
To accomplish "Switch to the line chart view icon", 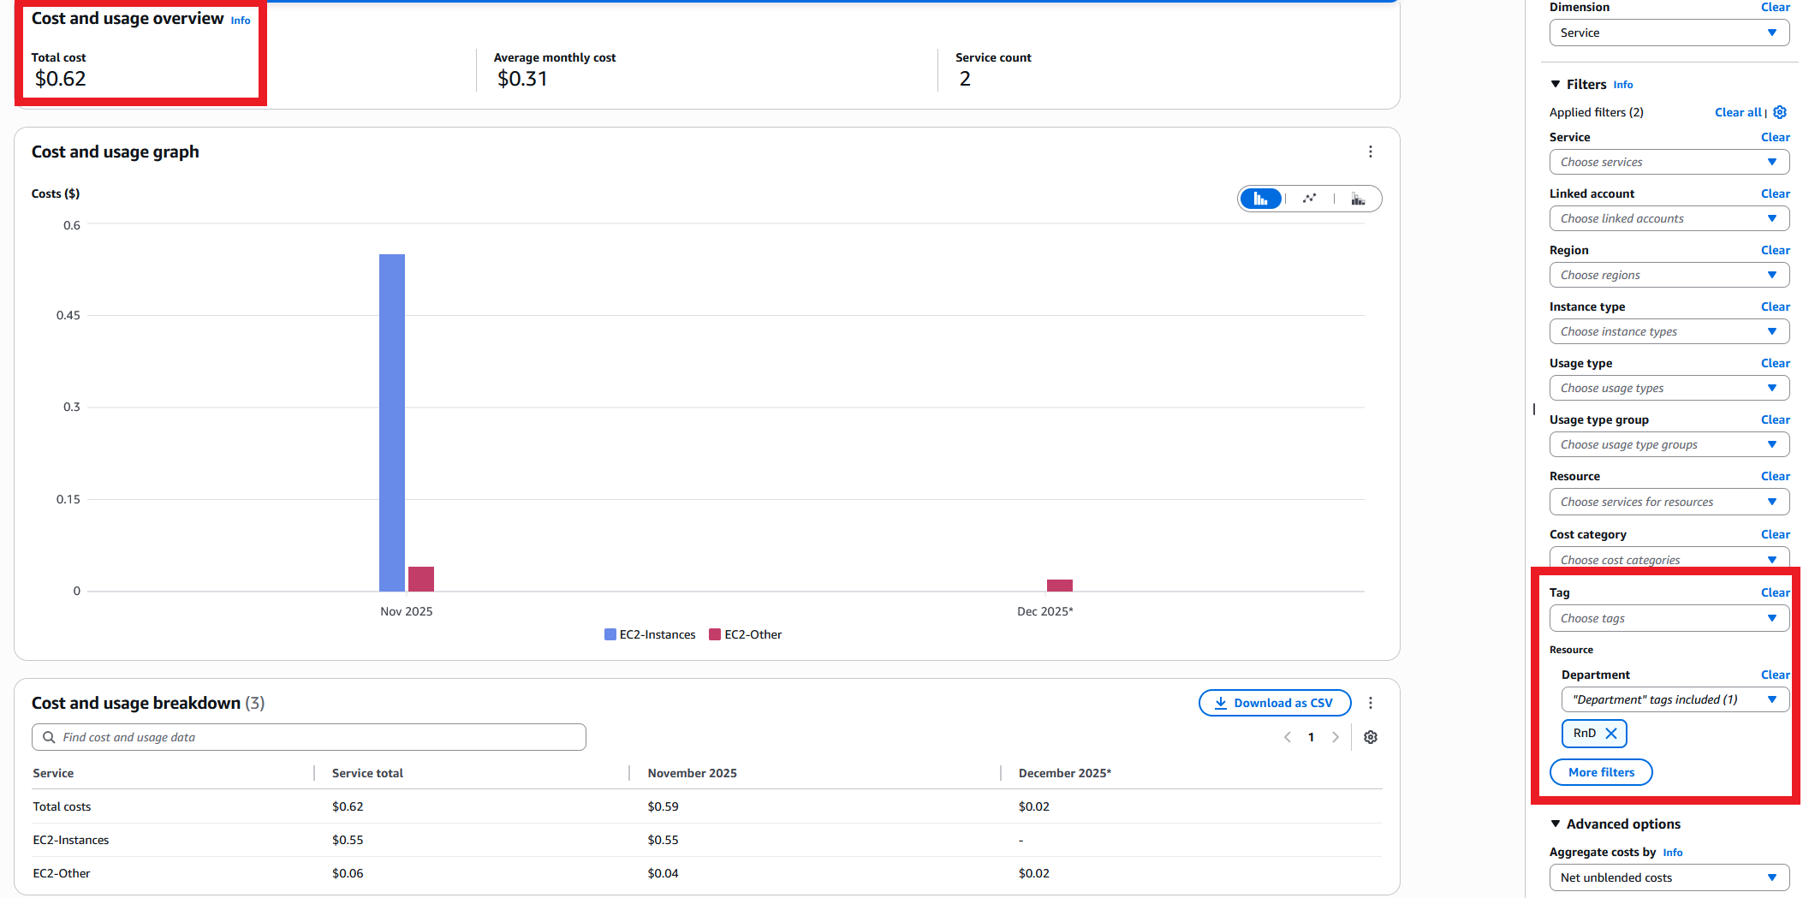I will [x=1309, y=198].
